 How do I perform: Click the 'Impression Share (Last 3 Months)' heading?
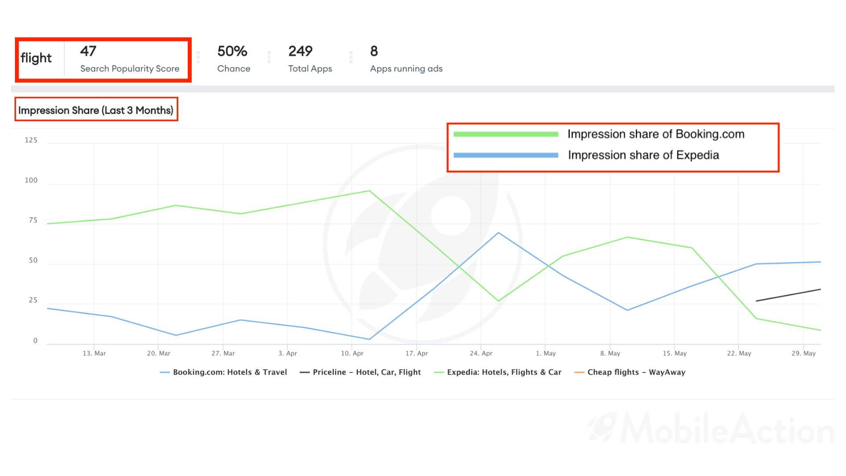[96, 110]
